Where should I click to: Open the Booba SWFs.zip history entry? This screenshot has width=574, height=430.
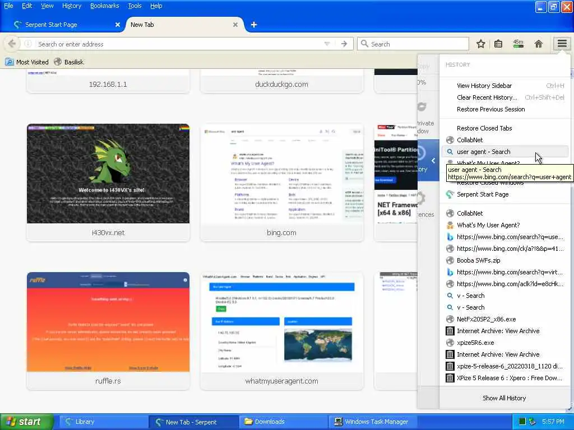505,260
